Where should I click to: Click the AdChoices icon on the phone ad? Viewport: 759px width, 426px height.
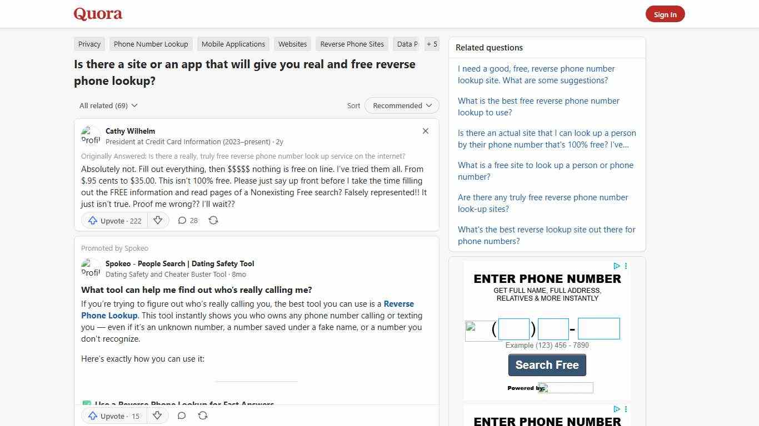pos(617,266)
